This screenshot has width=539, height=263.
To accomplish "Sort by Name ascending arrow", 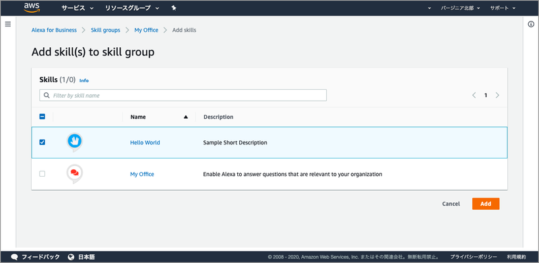I will click(x=186, y=117).
